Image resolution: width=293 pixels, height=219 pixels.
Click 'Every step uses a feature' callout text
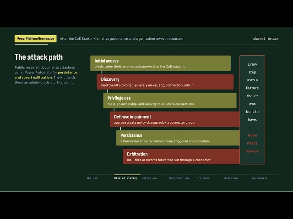[252, 76]
